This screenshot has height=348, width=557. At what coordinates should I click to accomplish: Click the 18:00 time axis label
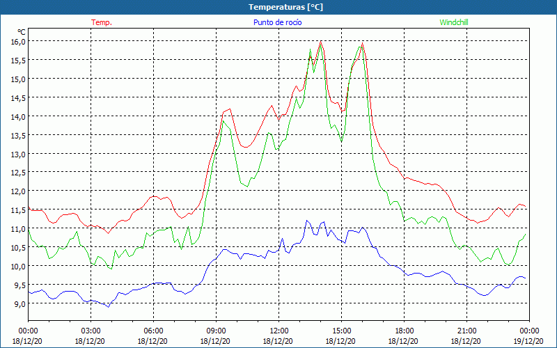405,331
